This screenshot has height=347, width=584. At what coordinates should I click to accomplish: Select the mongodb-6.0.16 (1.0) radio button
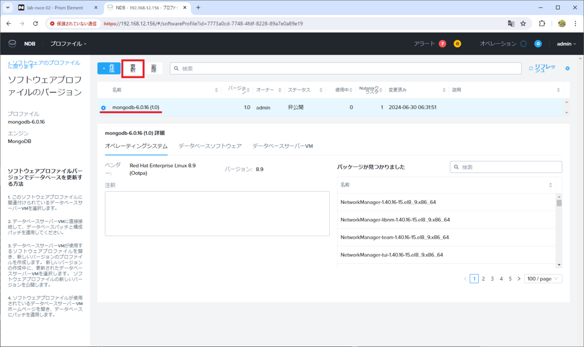(103, 108)
